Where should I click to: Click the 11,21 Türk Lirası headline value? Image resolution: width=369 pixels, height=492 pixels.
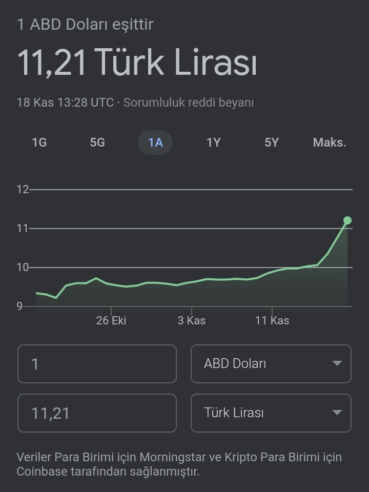tap(137, 62)
